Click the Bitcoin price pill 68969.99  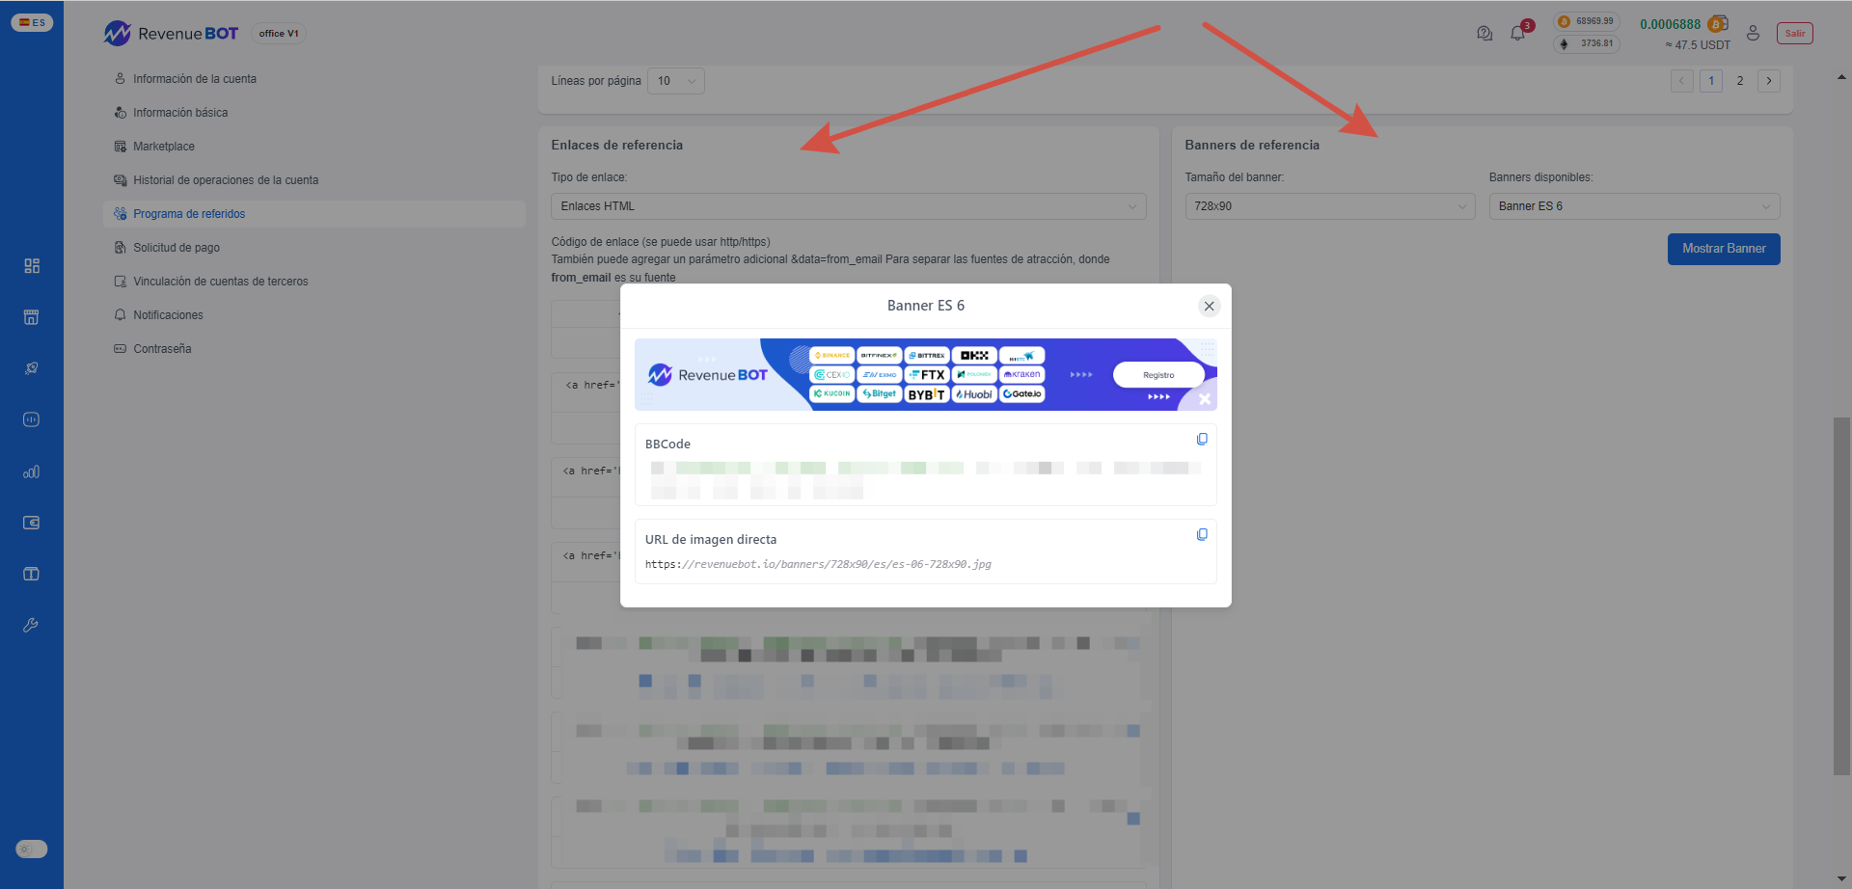tap(1586, 21)
